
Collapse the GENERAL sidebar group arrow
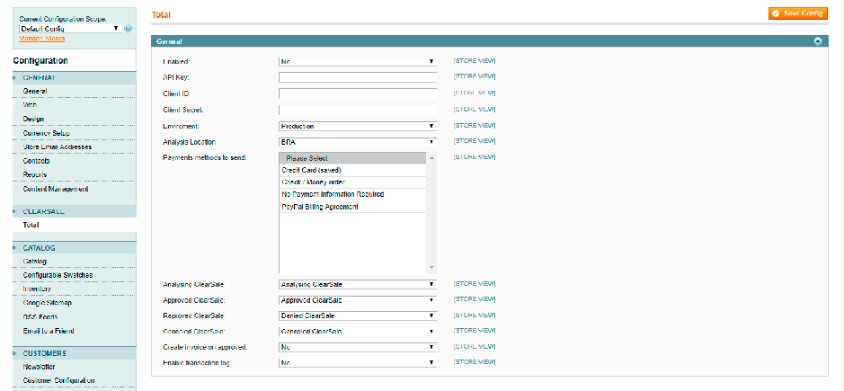[15, 78]
